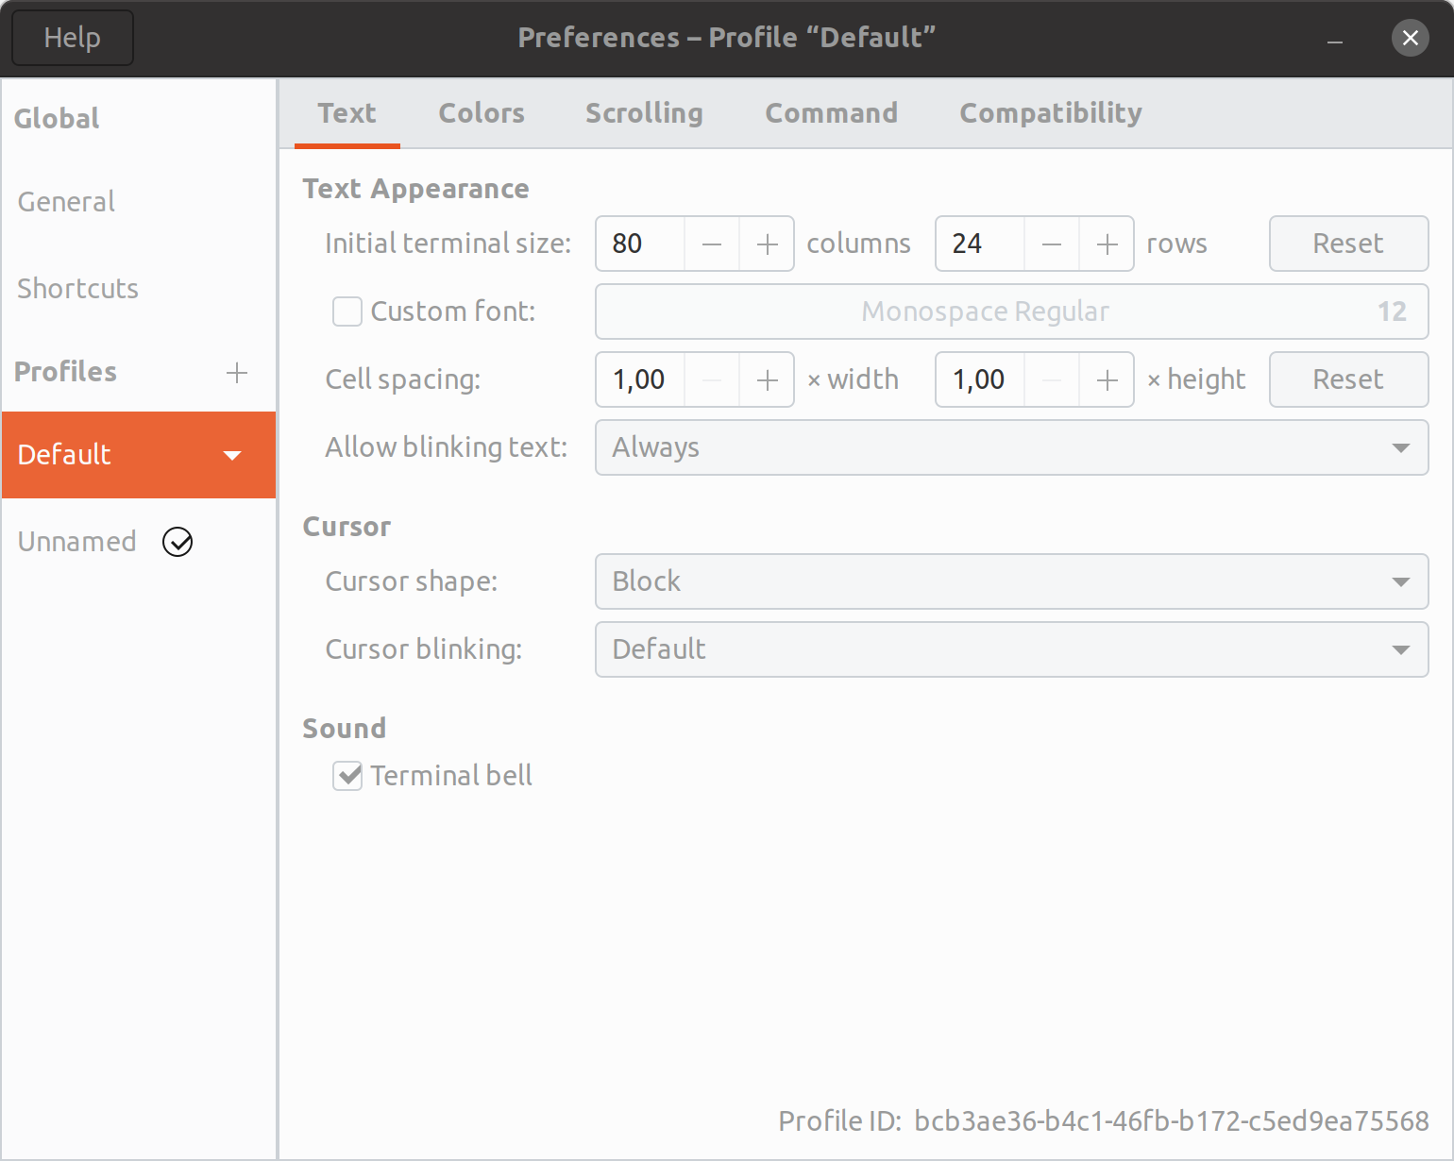Screen dimensions: 1454x1161
Task: Decrease the rows value
Action: tap(1052, 244)
